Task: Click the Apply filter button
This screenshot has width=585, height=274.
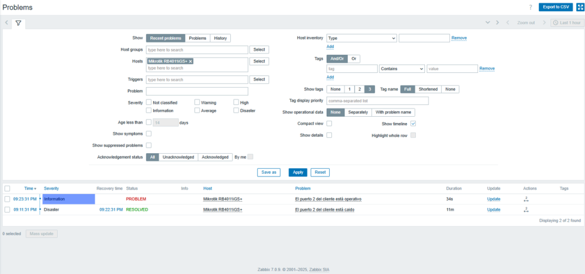Action: (x=298, y=173)
